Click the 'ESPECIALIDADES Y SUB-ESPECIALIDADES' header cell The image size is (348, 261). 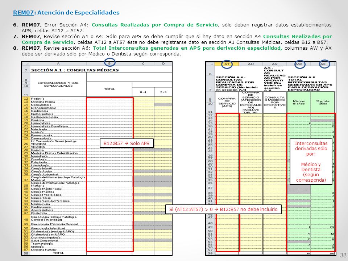tap(58, 84)
